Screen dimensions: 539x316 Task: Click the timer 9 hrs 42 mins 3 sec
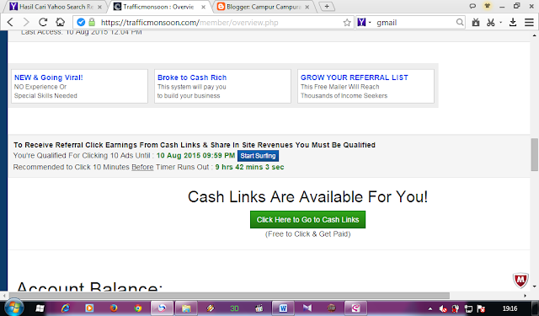pyautogui.click(x=249, y=167)
